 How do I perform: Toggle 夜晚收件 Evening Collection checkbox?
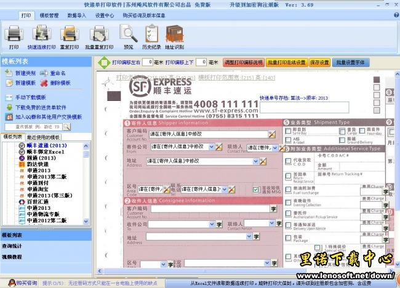click(x=288, y=202)
